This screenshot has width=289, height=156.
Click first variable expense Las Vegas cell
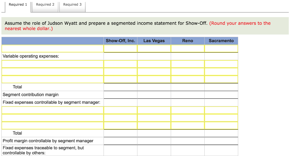coord(154,64)
